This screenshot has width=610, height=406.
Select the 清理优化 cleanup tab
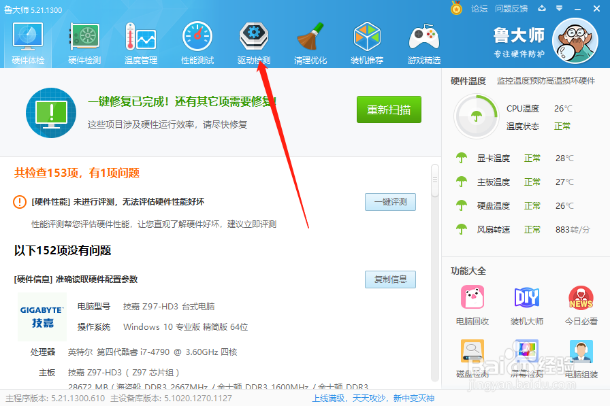pos(310,44)
